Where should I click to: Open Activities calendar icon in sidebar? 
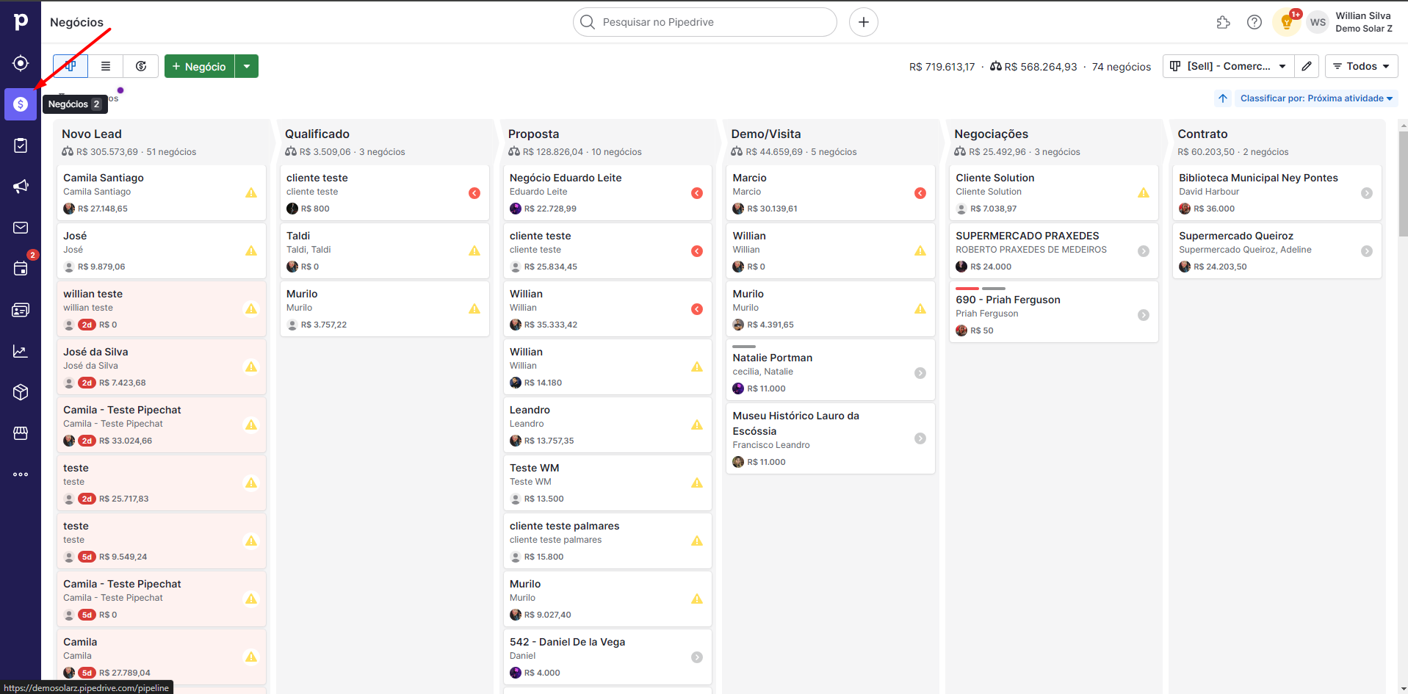click(21, 269)
